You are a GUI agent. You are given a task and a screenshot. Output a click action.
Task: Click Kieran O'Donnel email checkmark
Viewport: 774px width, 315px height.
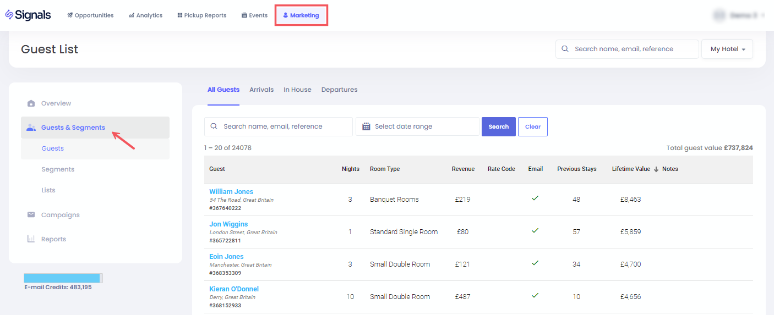[x=535, y=296]
